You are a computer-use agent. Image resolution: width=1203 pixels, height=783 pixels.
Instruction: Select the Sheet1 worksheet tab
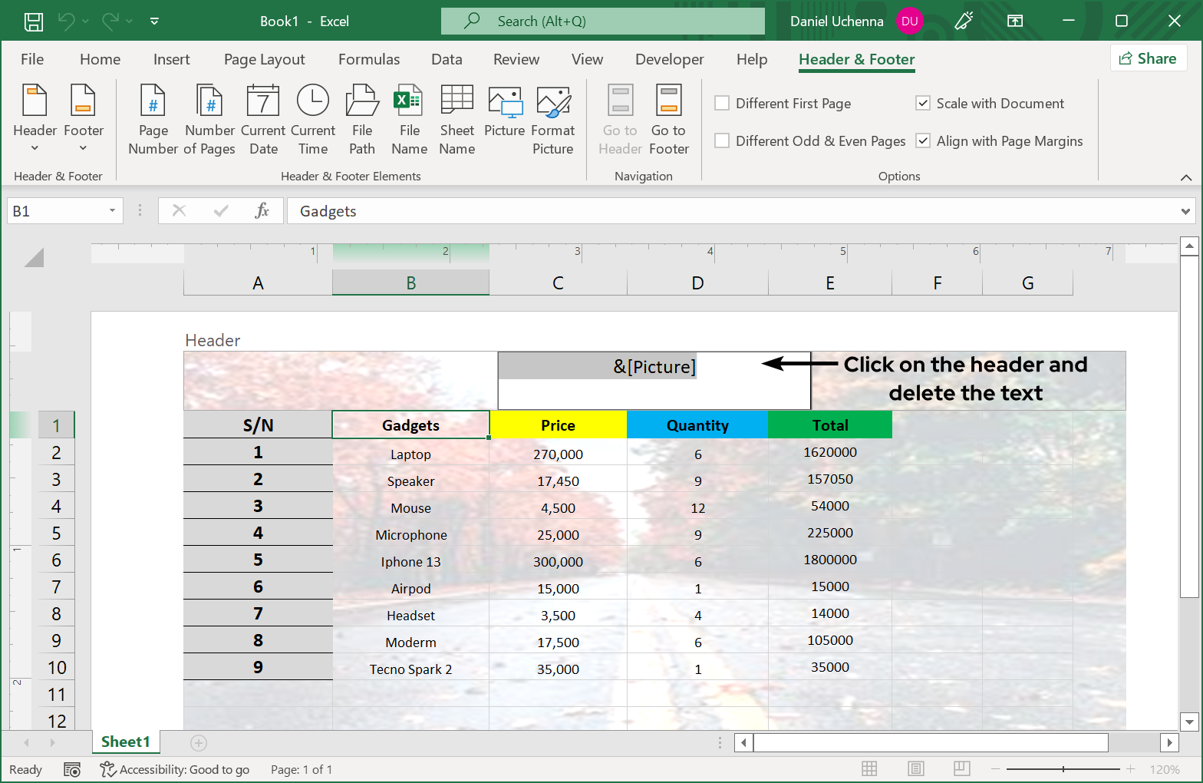(125, 742)
